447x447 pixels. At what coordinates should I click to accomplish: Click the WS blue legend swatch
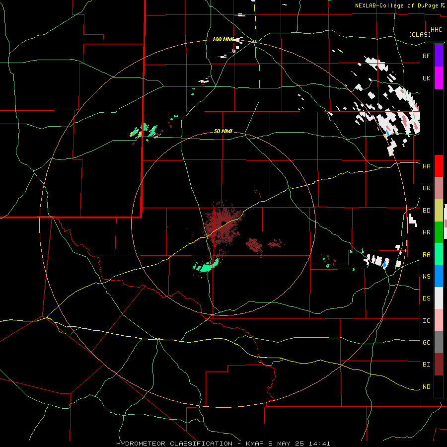439,276
